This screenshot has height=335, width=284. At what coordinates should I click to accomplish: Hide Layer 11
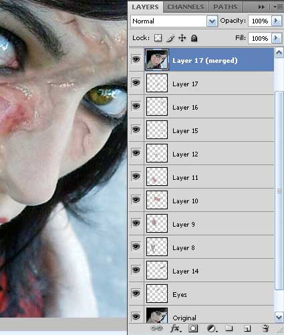pyautogui.click(x=136, y=177)
